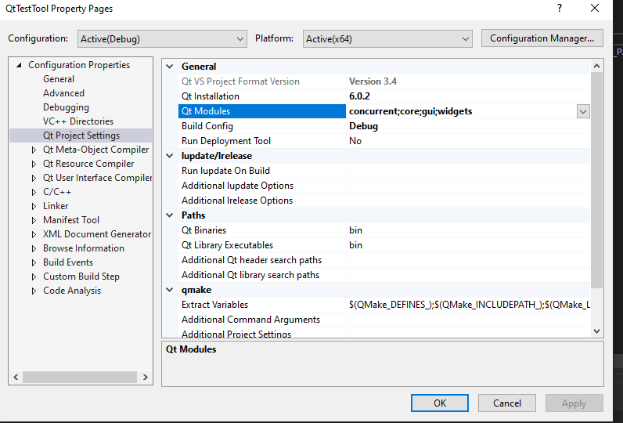
Task: Click the Qt Modules value concurrent;core;gui;widgets
Action: (x=410, y=111)
